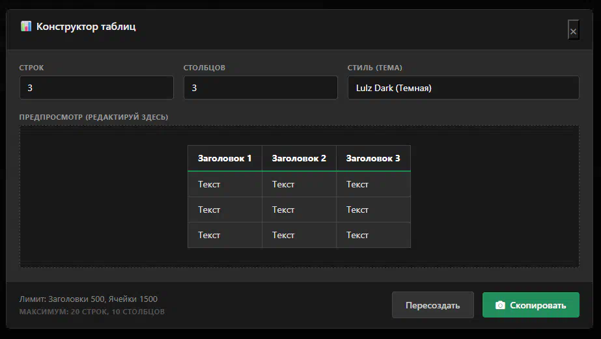Select last row Текст cell in column three

coord(373,235)
